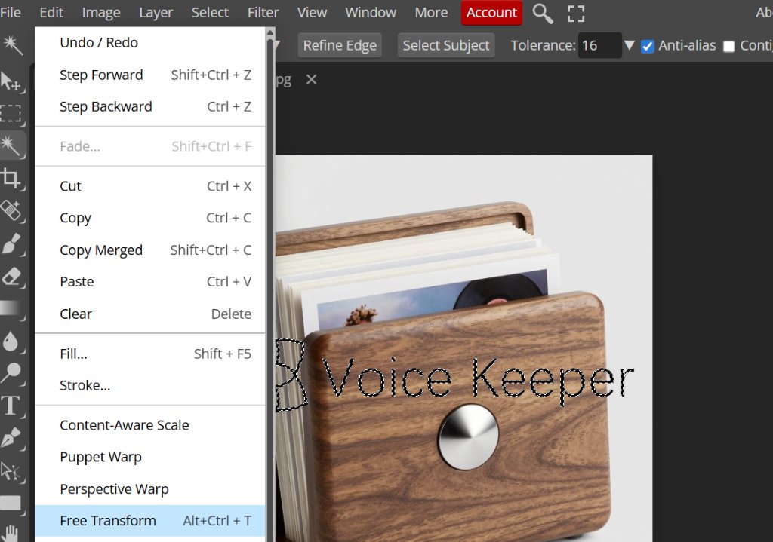Select the Crop tool
The width and height of the screenshot is (773, 542).
(11, 178)
